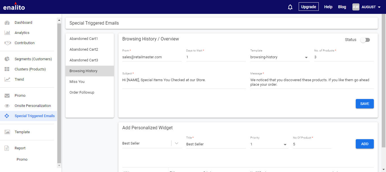The height and width of the screenshot is (172, 386).
Task: Click the Analytics bar chart icon
Action: pos(7,33)
